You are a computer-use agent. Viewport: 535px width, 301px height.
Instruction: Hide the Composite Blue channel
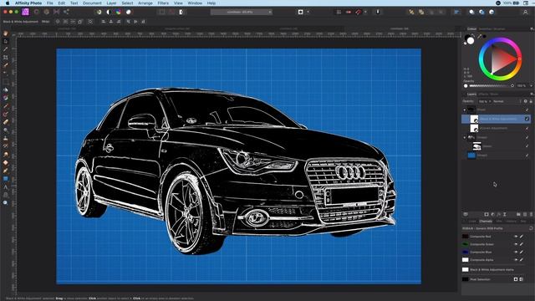coord(516,252)
